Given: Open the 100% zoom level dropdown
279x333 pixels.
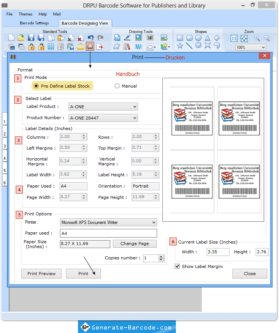Looking at the screenshot, I should tap(250, 47).
